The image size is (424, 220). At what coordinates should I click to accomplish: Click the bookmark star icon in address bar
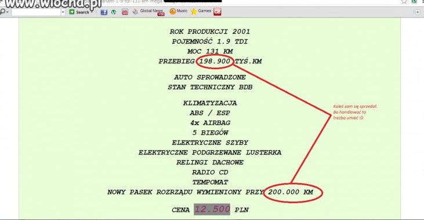tap(404, 2)
